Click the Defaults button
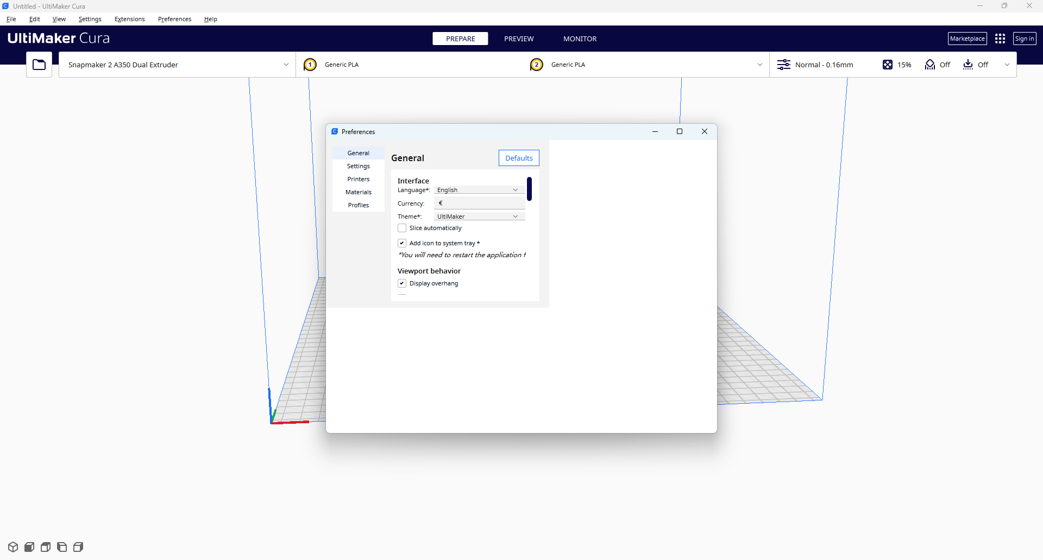1043x560 pixels. tap(519, 158)
